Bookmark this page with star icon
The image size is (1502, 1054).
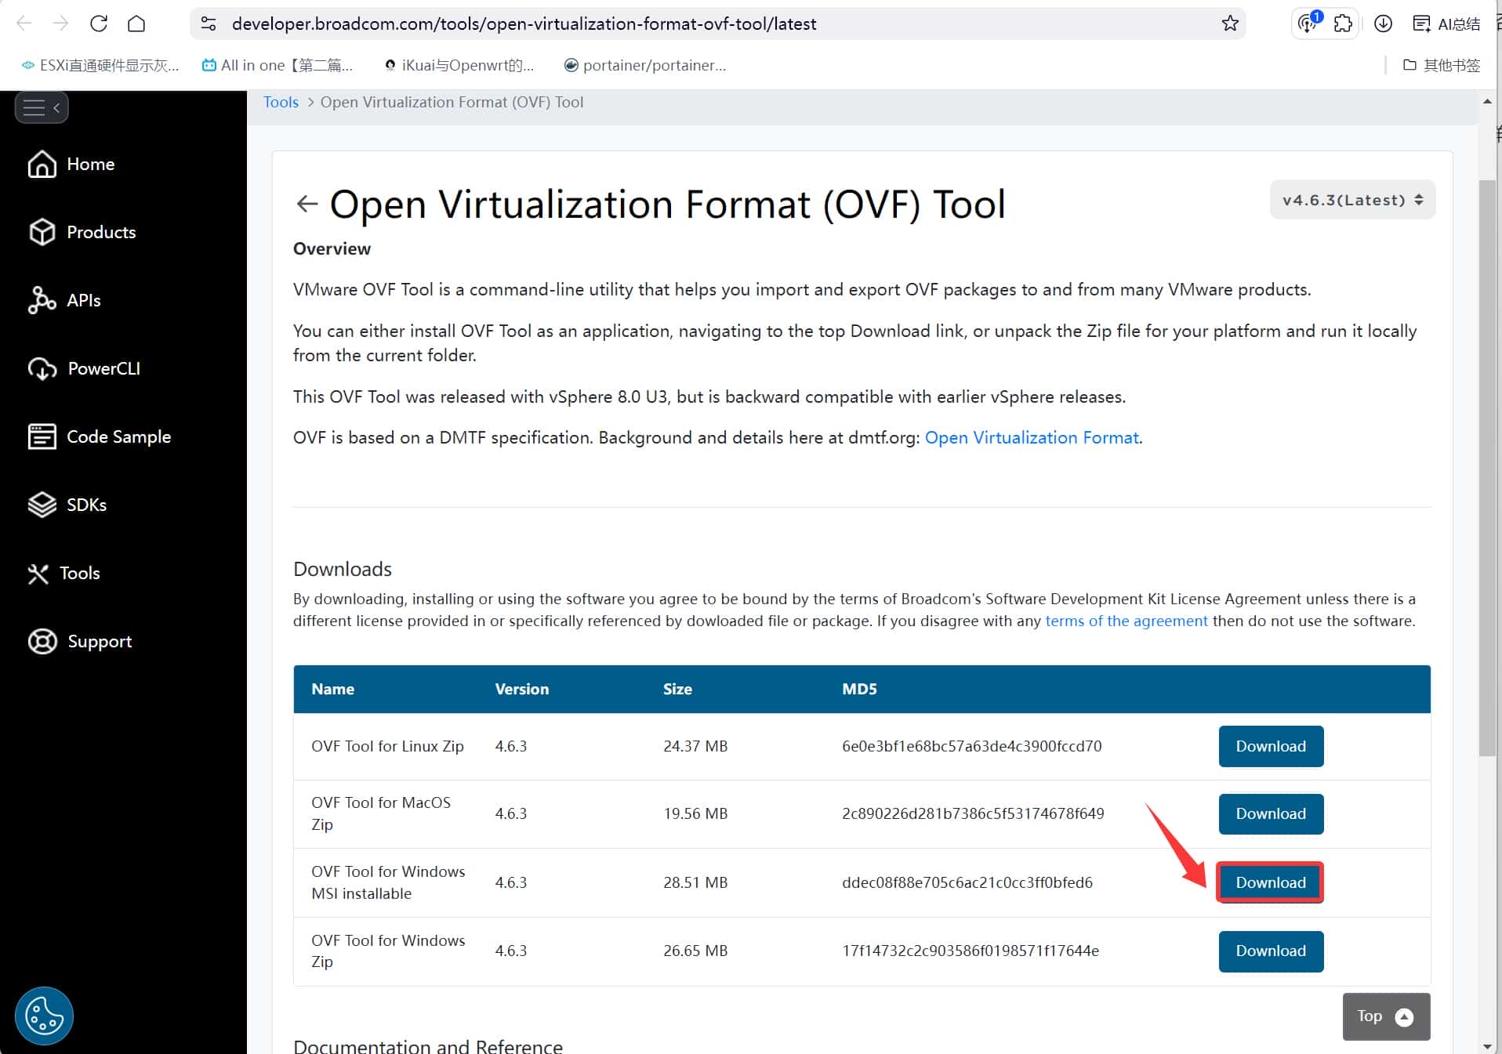pyautogui.click(x=1229, y=24)
